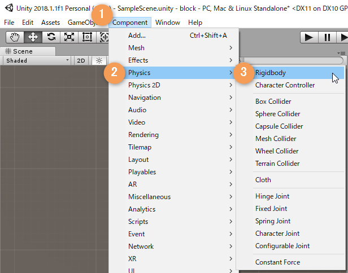Open the Help menu

(195, 23)
